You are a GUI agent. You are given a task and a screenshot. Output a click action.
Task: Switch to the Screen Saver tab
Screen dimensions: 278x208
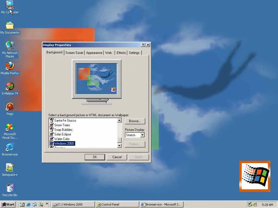[x=74, y=53]
